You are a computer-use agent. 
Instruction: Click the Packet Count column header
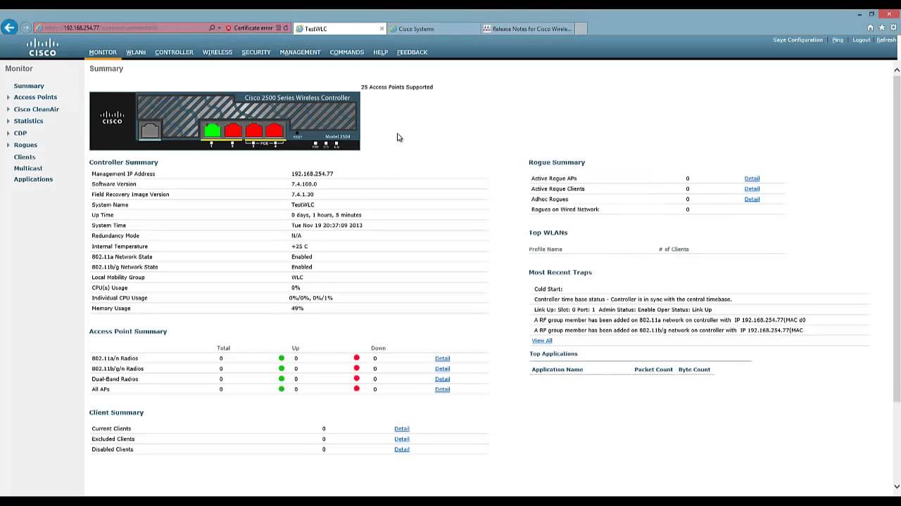(653, 370)
